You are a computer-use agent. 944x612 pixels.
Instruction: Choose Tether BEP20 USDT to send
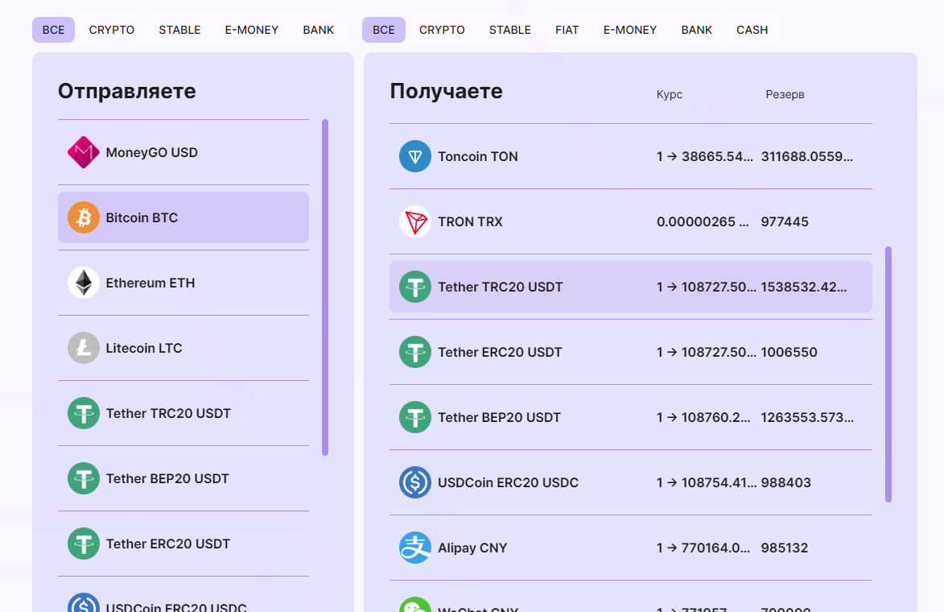pyautogui.click(x=183, y=478)
